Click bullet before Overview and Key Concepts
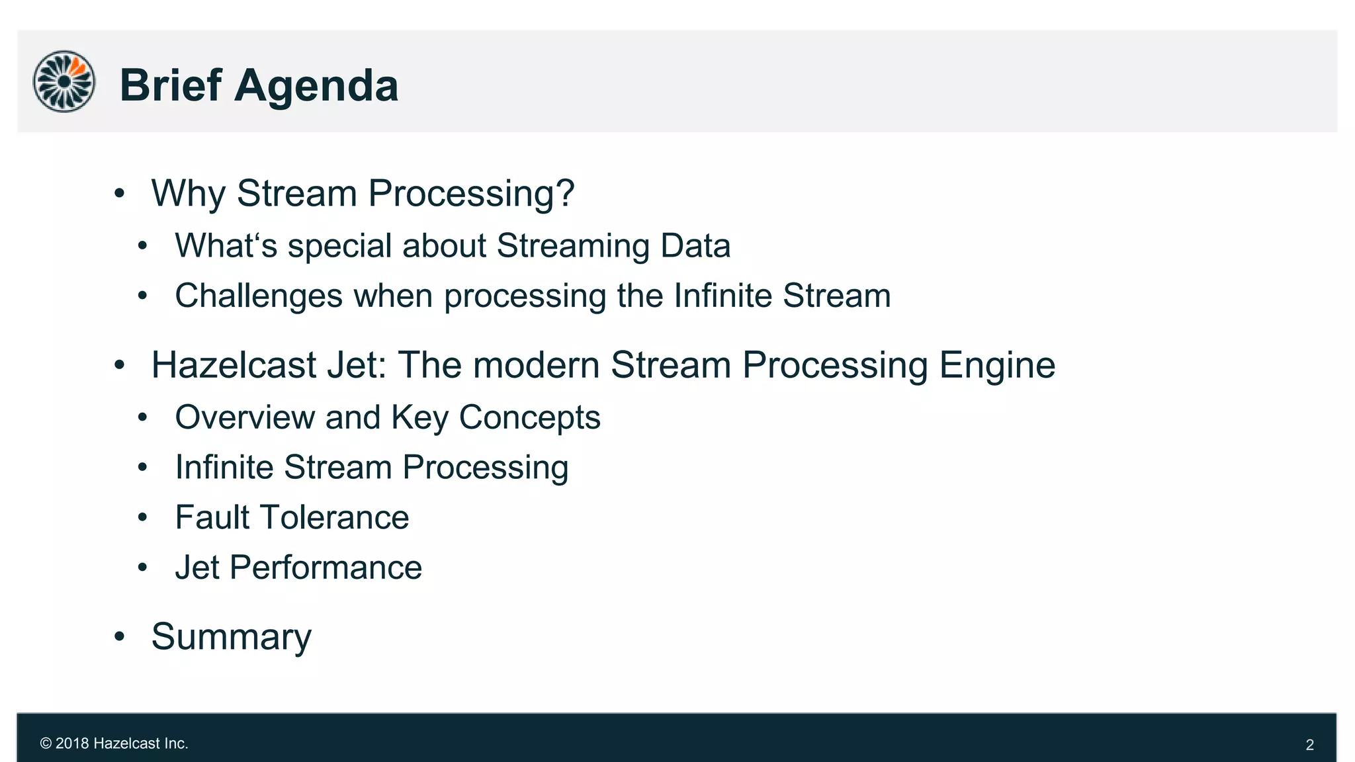 [142, 418]
